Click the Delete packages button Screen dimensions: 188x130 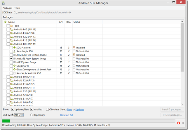[172, 115]
